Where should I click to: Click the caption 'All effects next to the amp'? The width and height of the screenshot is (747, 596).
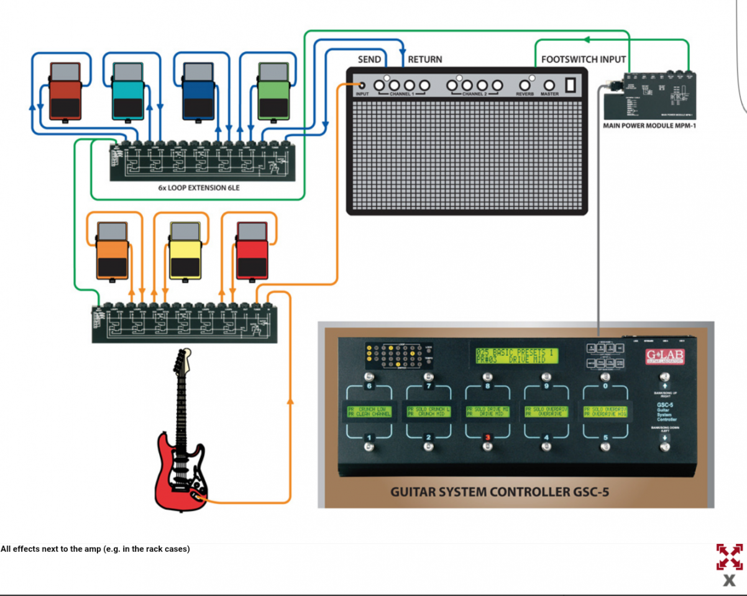click(x=95, y=549)
